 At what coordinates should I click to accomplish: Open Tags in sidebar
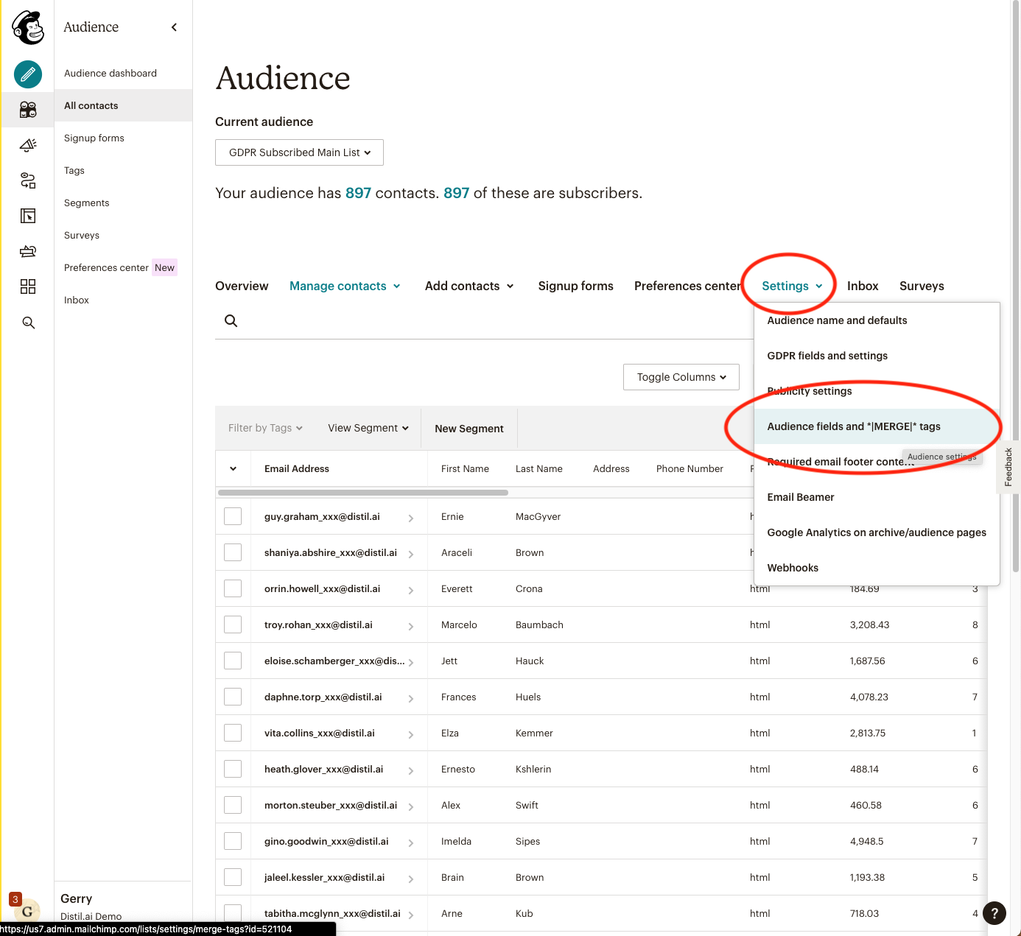pos(123,170)
